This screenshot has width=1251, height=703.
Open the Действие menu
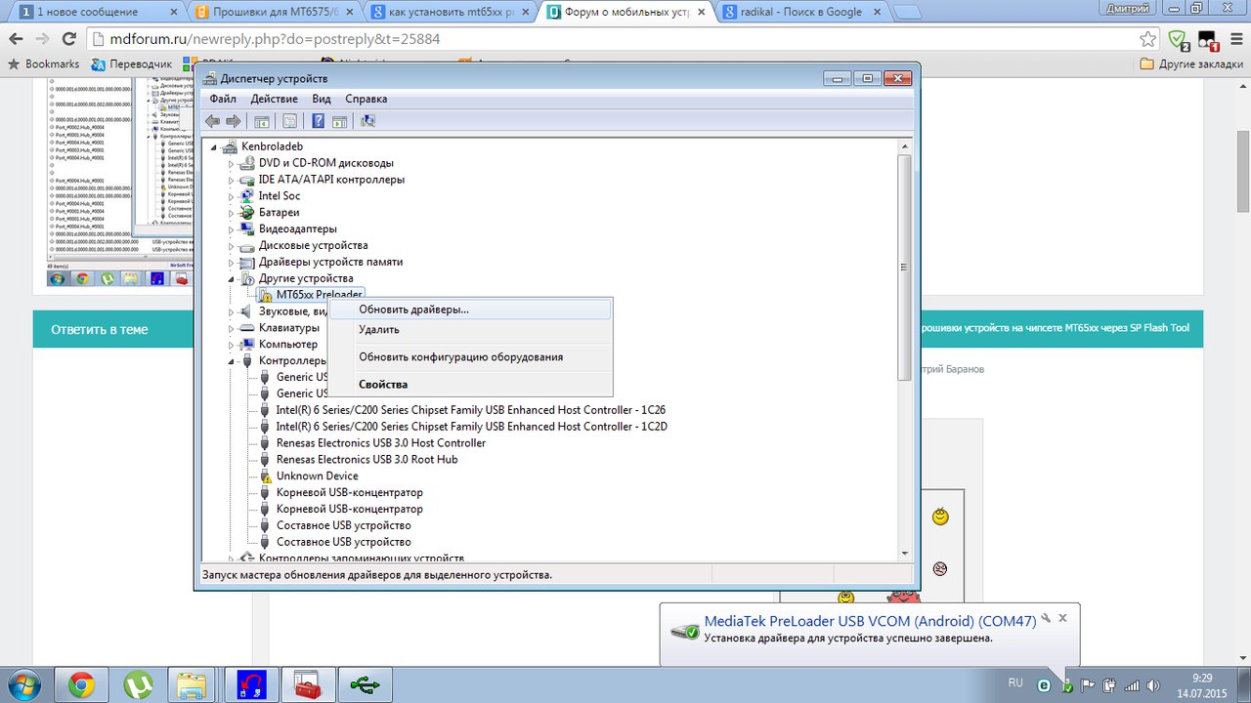274,99
